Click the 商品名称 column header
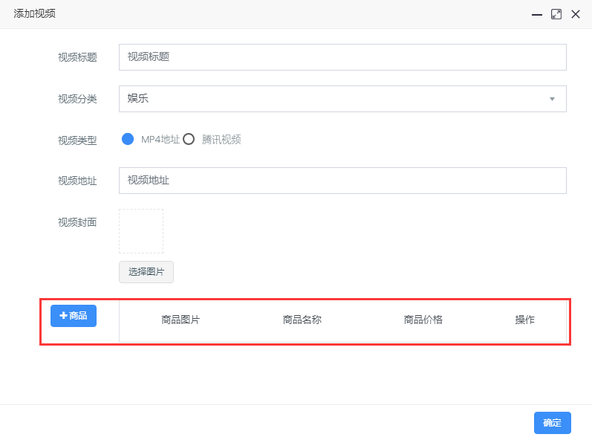The height and width of the screenshot is (440, 592). tap(302, 320)
